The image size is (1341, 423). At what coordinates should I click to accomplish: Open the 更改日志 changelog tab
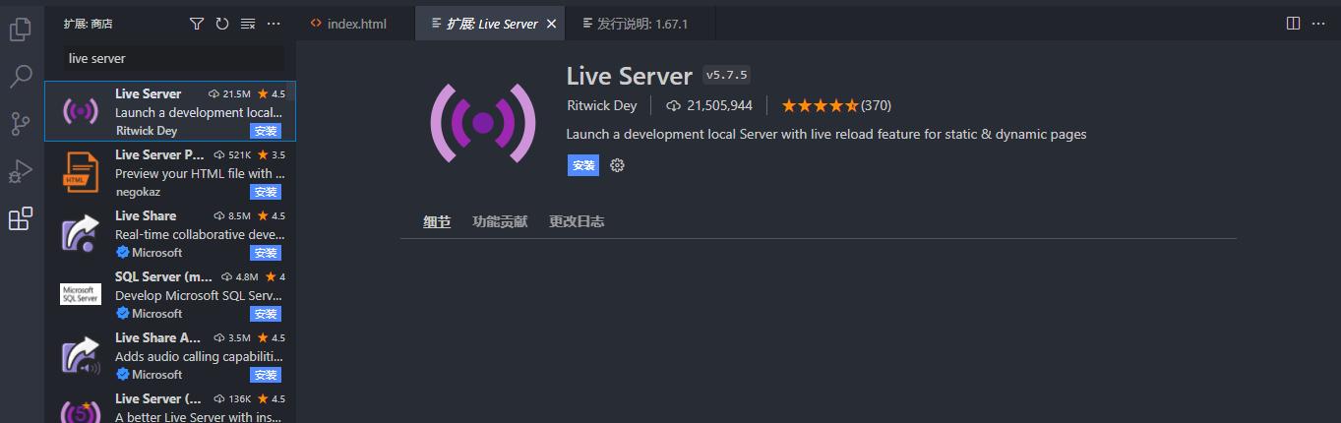577,221
